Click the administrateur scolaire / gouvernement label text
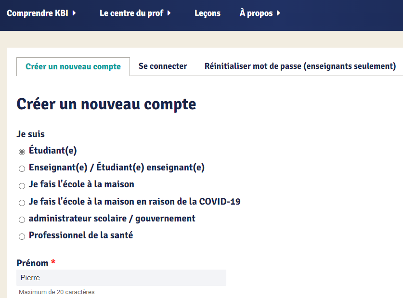 112,219
